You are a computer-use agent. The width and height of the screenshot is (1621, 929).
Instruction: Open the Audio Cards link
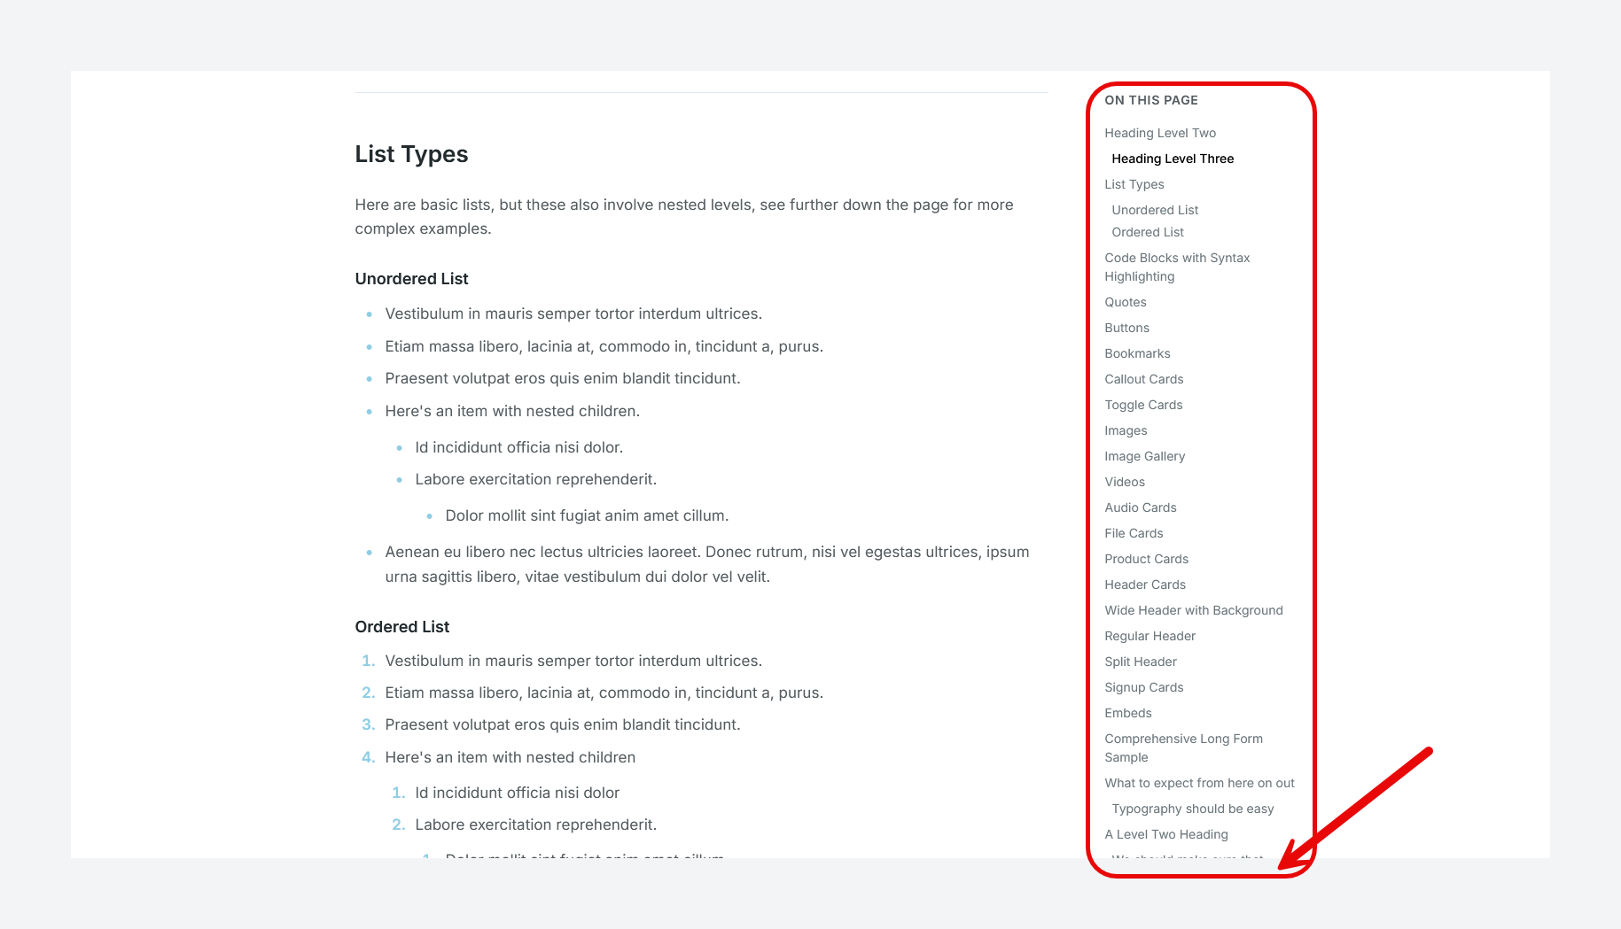pyautogui.click(x=1141, y=507)
